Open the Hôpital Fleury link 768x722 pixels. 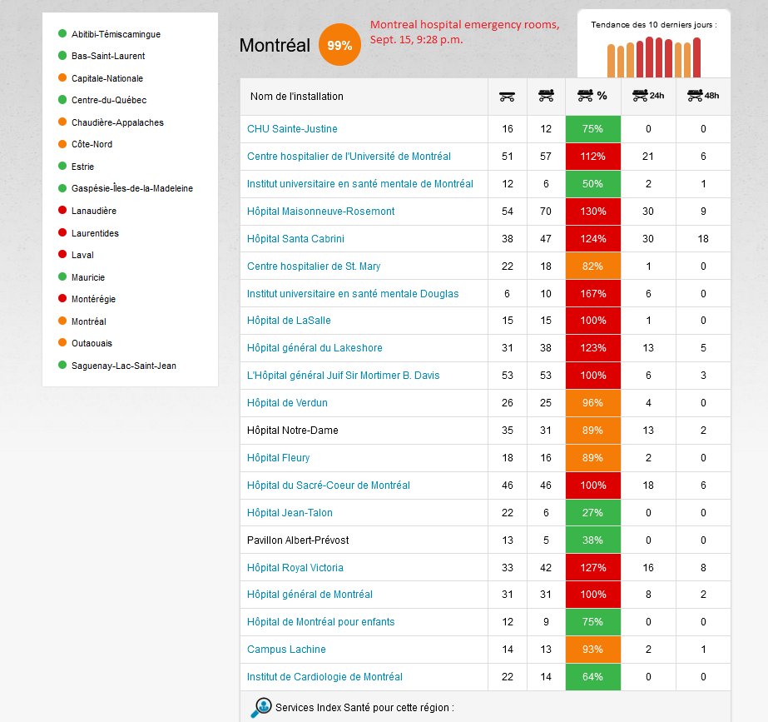click(x=278, y=458)
